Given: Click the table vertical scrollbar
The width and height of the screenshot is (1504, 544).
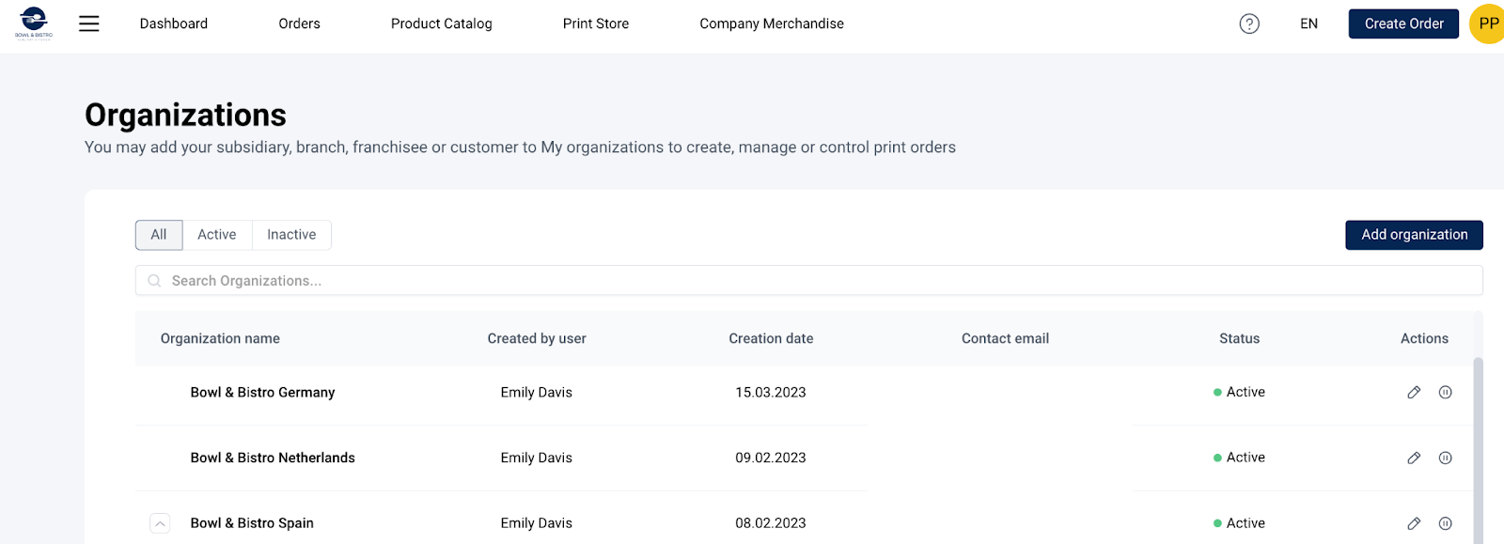Looking at the screenshot, I should [x=1478, y=451].
